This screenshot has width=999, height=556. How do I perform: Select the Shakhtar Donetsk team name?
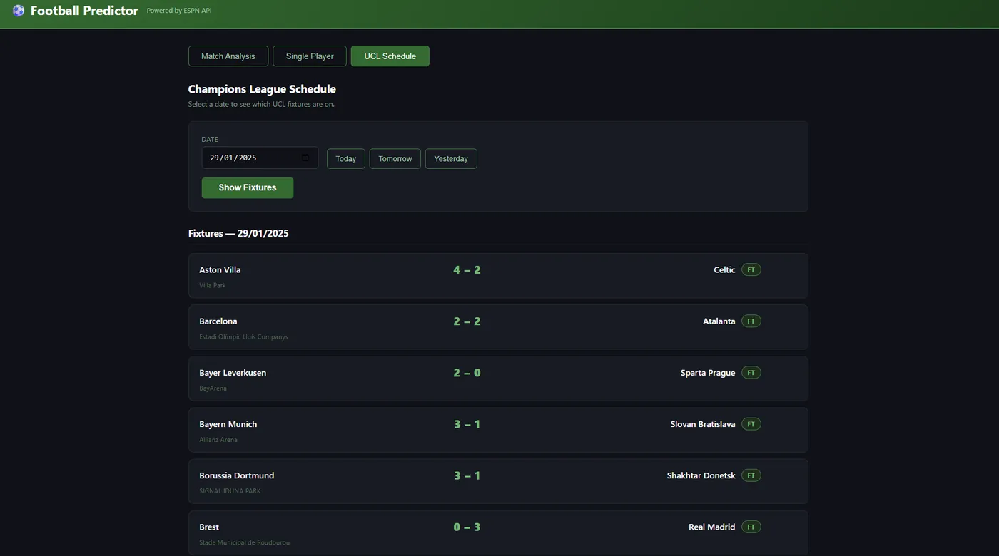[701, 475]
